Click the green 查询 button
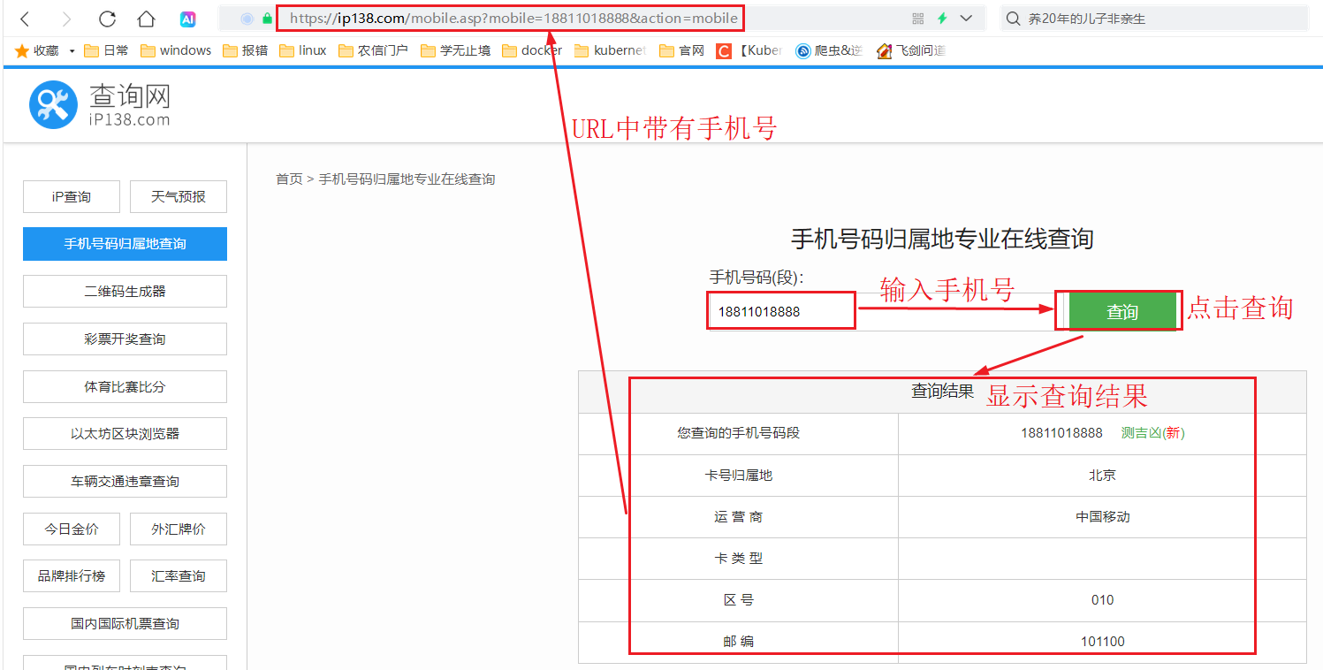 [1122, 312]
